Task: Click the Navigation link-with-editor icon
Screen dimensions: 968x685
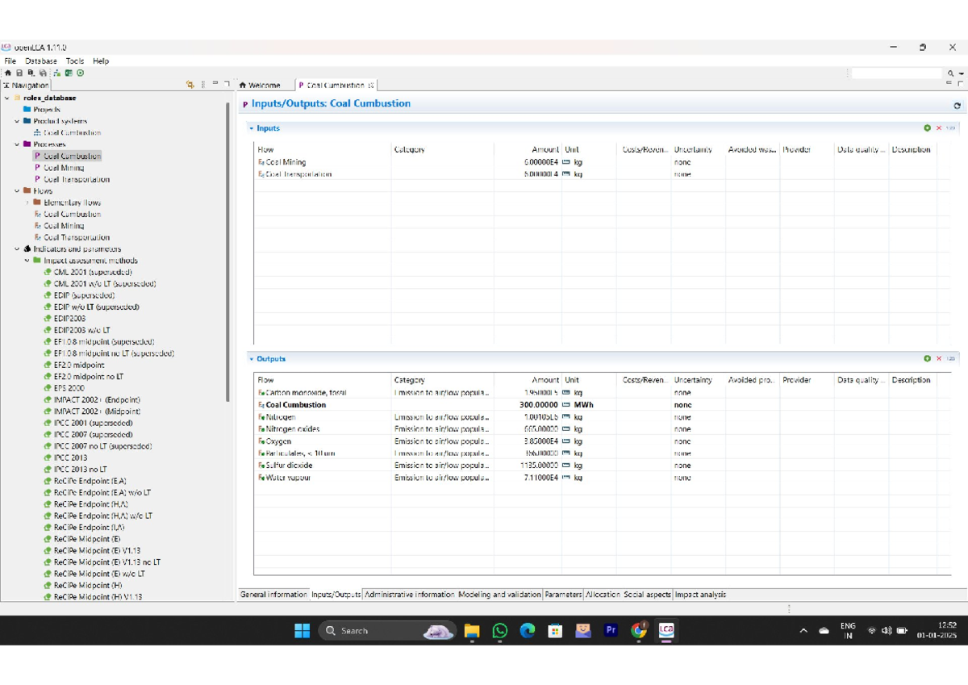Action: coord(190,84)
